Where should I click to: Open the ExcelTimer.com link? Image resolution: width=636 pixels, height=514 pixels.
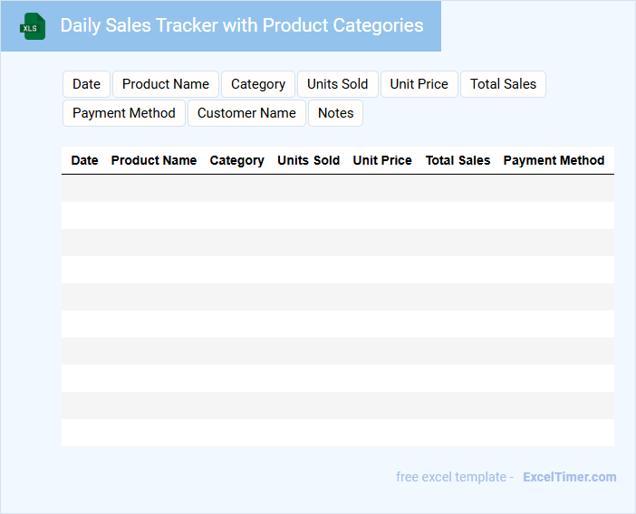[x=569, y=477]
